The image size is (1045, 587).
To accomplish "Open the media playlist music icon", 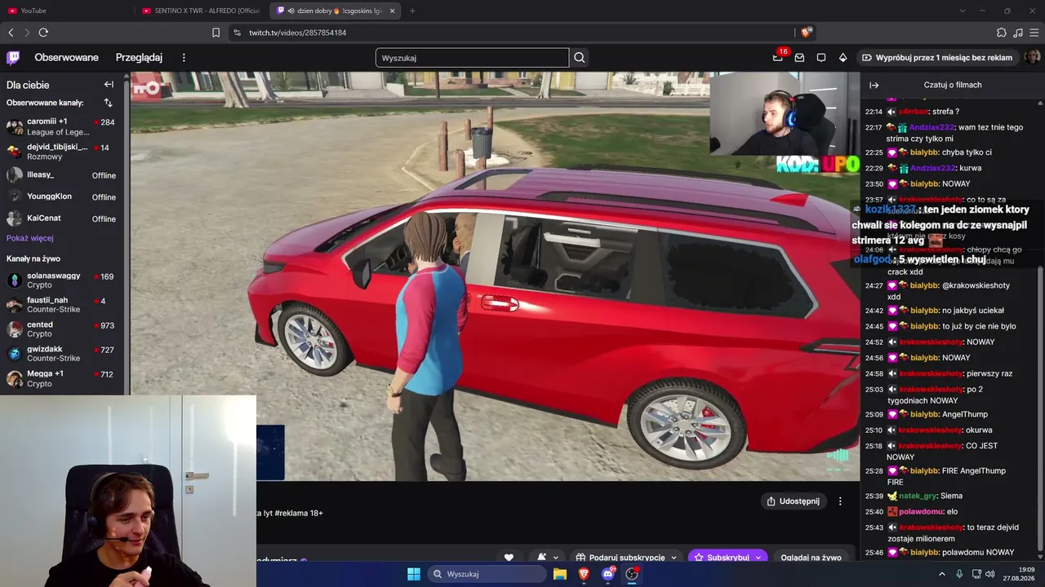I will coord(1017,33).
